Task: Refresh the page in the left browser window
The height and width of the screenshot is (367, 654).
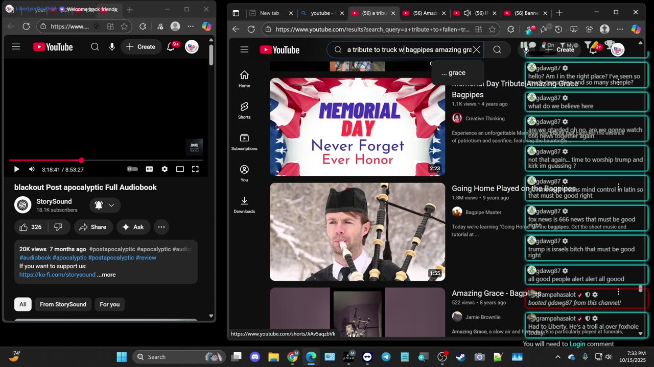Action: click(x=26, y=27)
